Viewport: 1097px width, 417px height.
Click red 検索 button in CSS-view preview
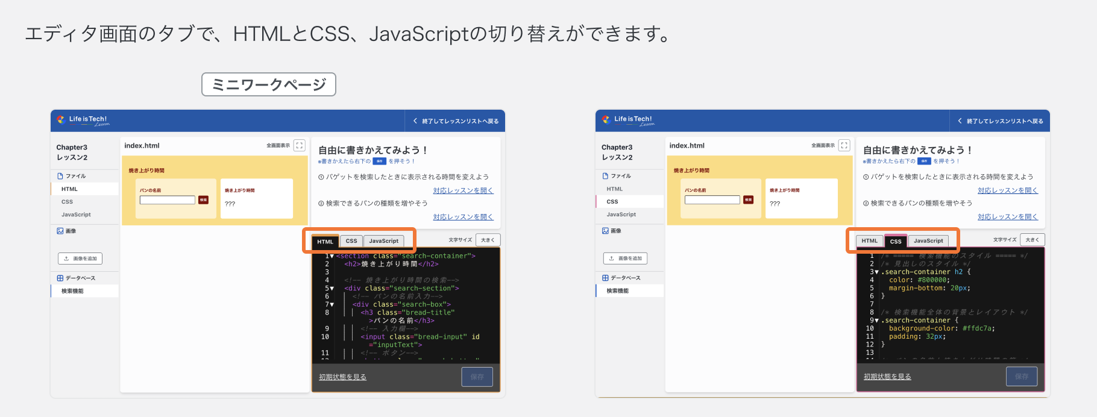pos(749,199)
